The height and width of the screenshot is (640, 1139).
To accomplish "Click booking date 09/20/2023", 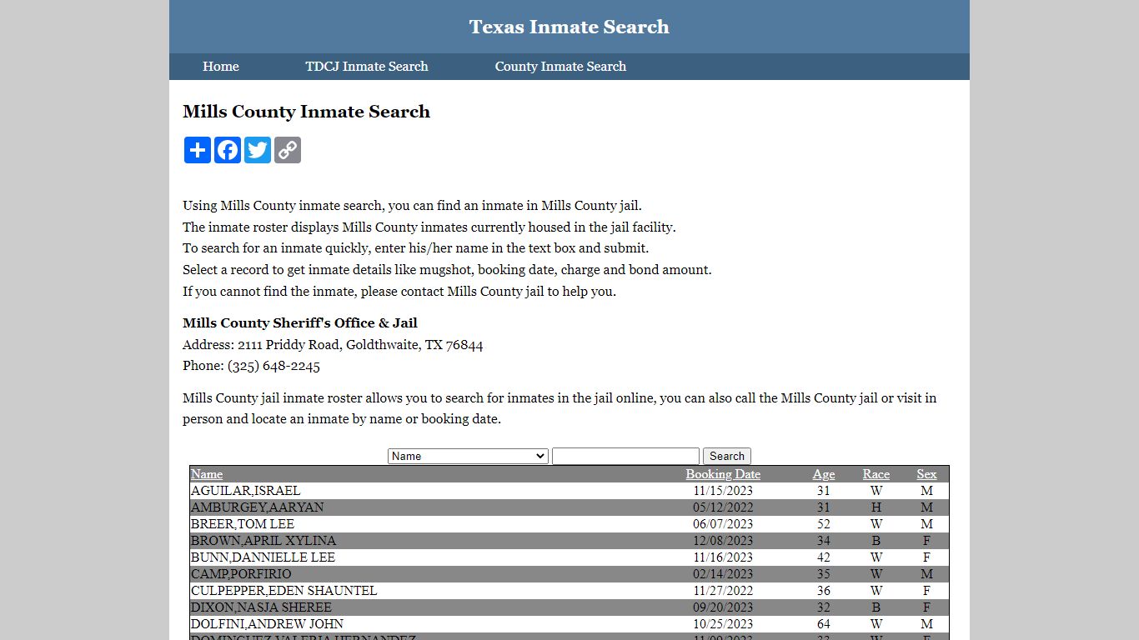I will tap(723, 607).
